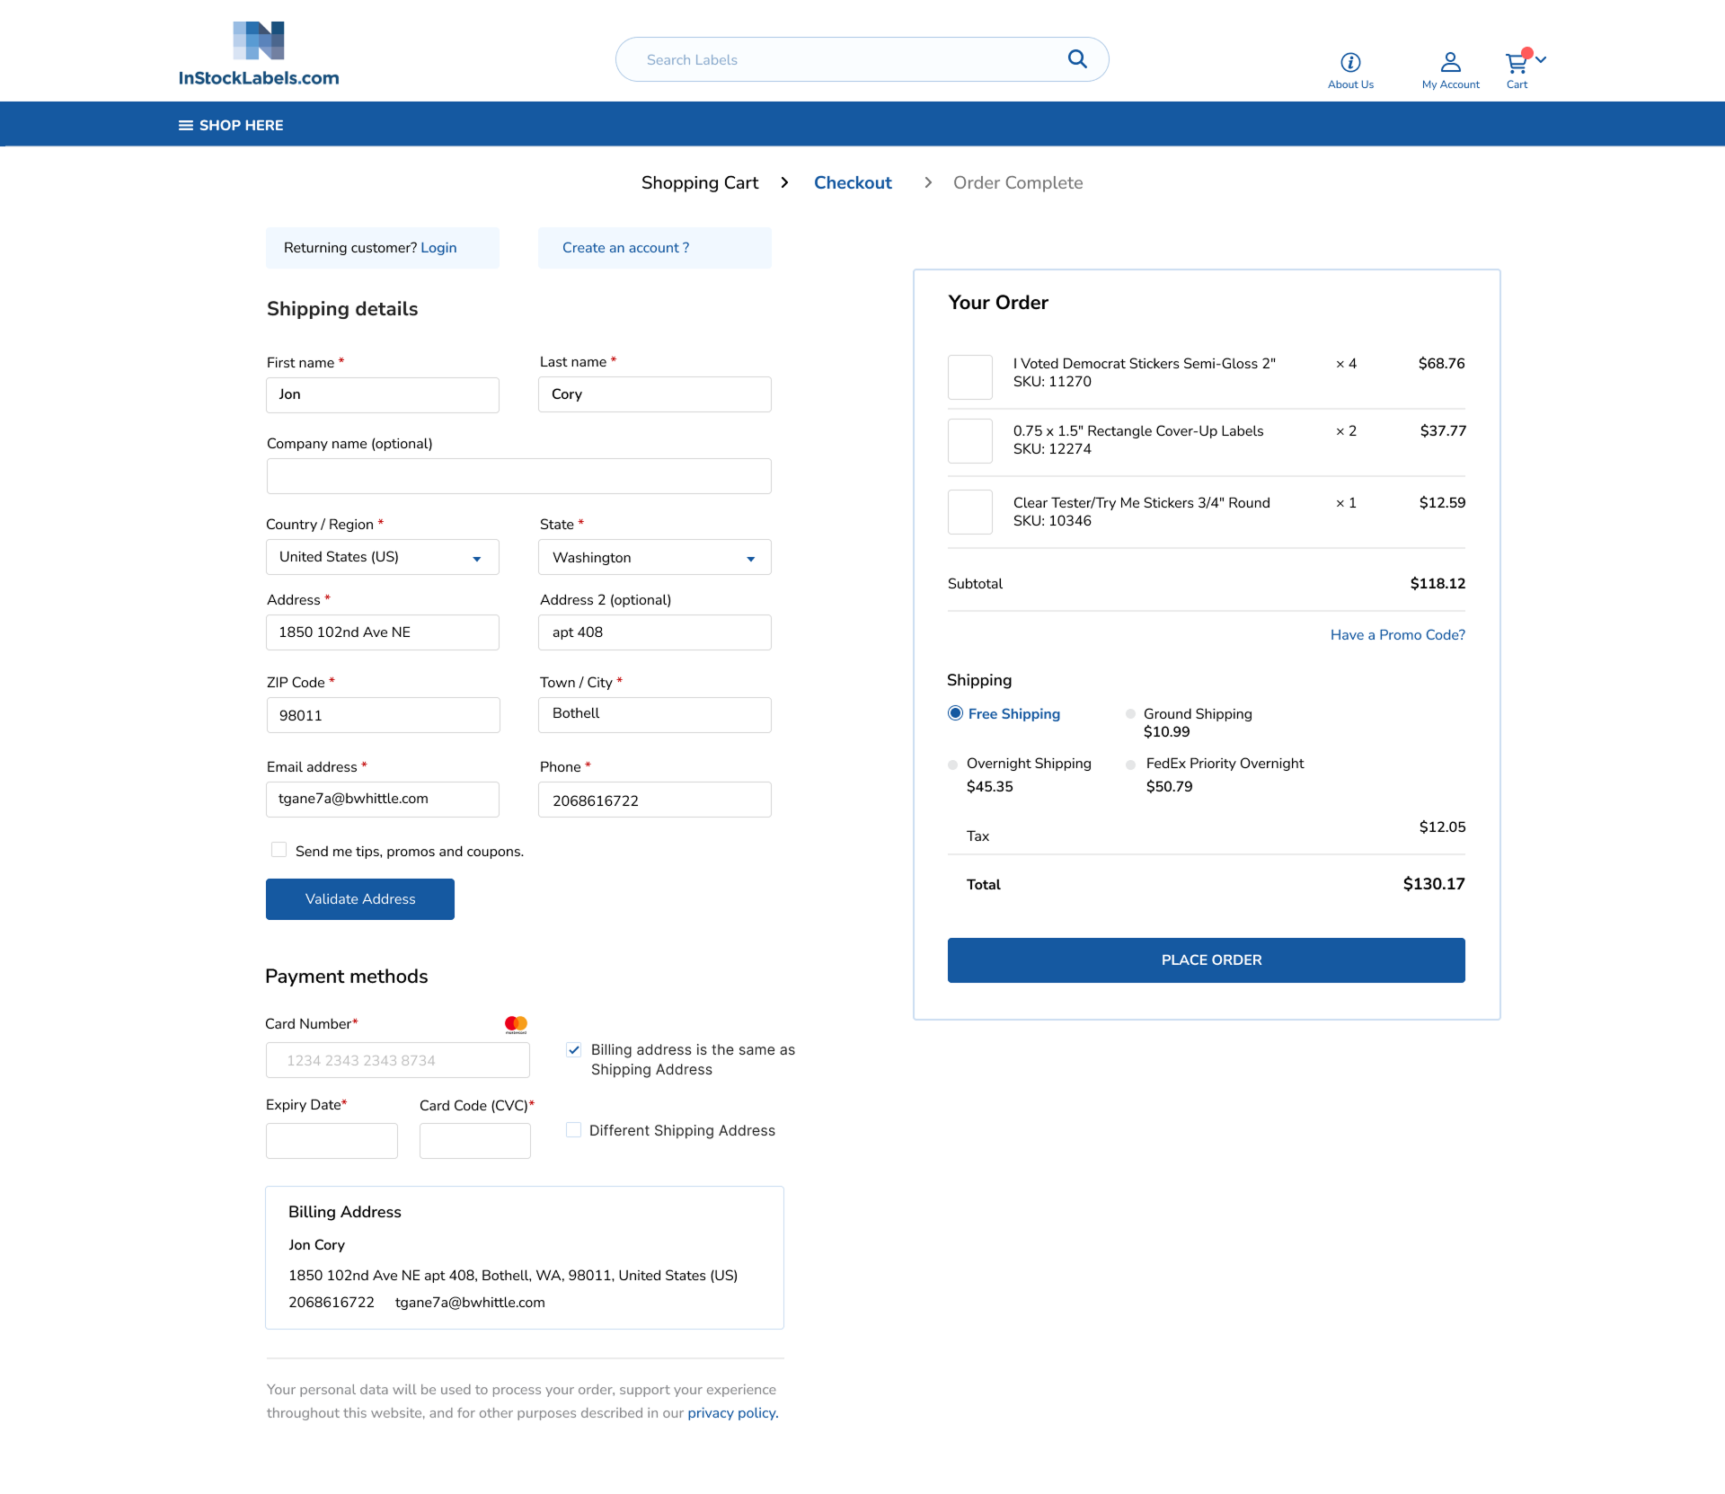Image resolution: width=1725 pixels, height=1494 pixels.
Task: Uncheck Billing address same as Shipping
Action: (574, 1049)
